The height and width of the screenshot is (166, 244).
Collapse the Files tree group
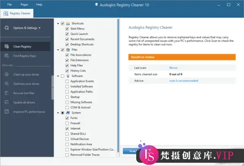pos(58,50)
